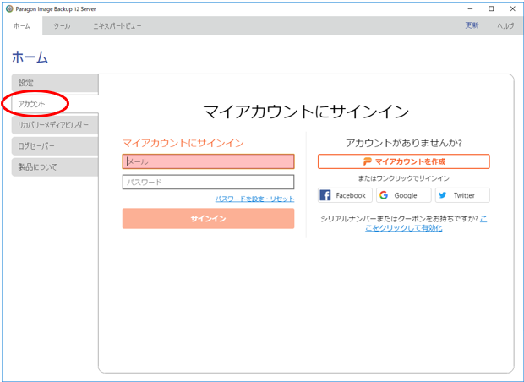
Task: Sign in with Twitter
Action: coord(462,195)
